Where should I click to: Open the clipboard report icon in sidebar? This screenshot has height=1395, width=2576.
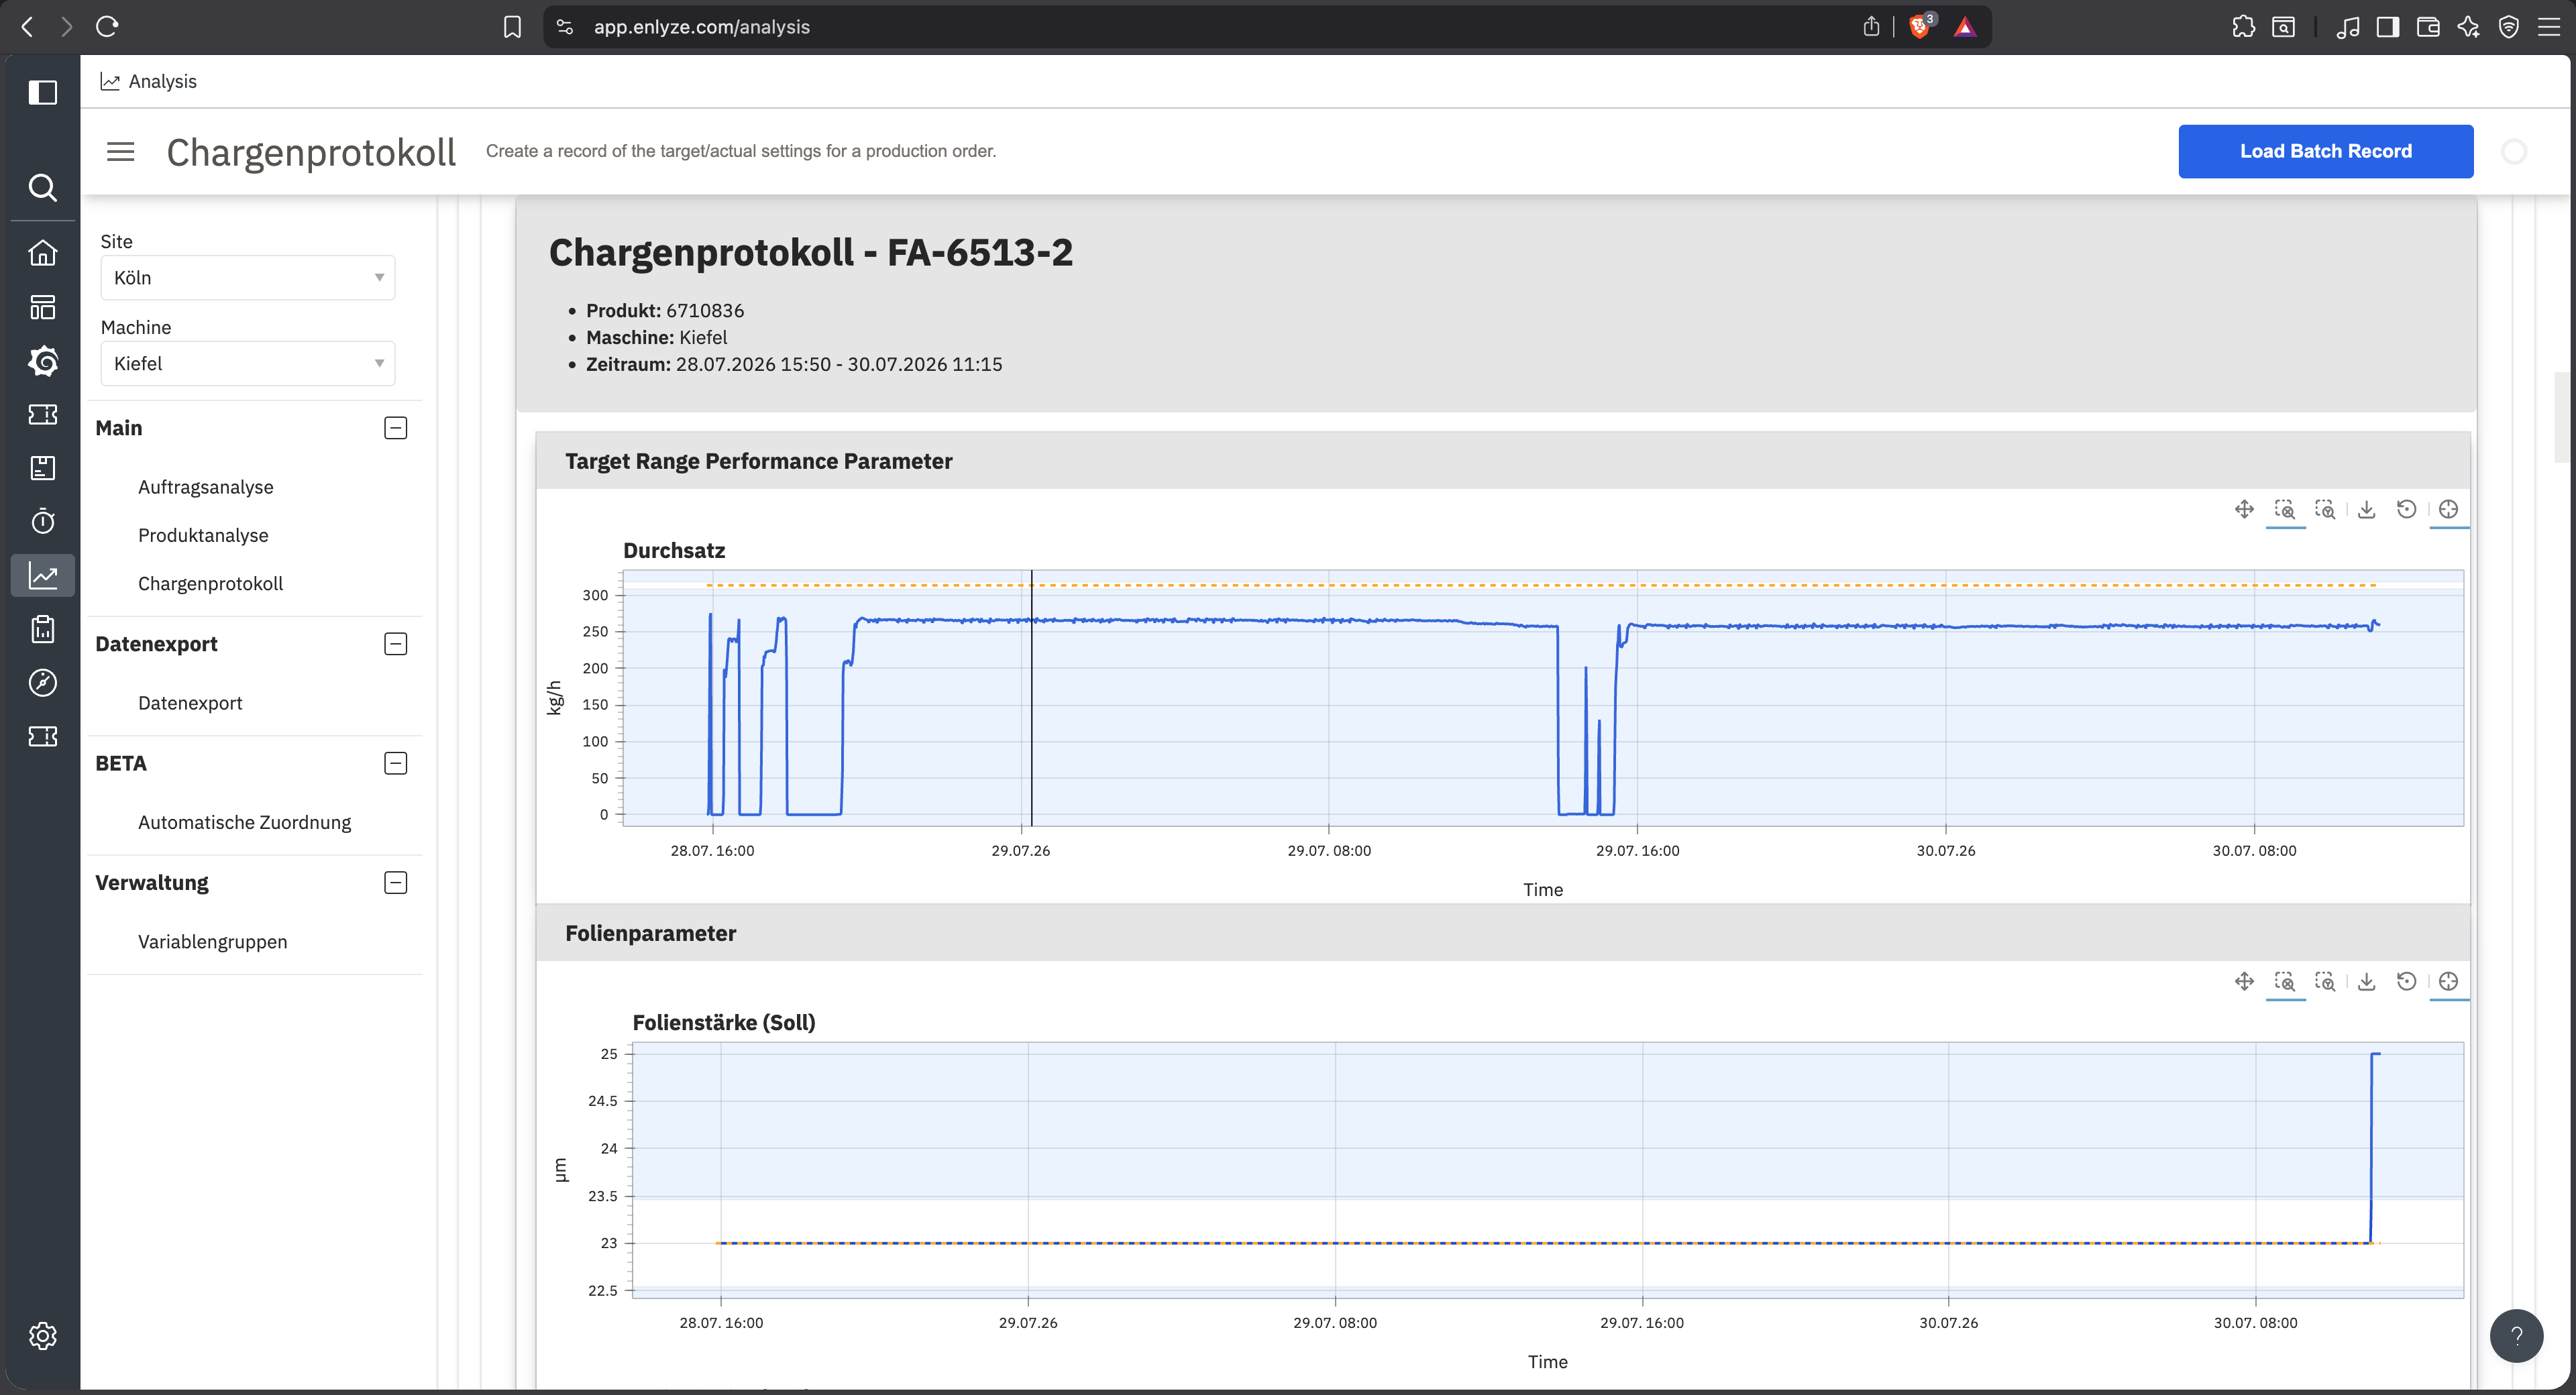(x=42, y=629)
